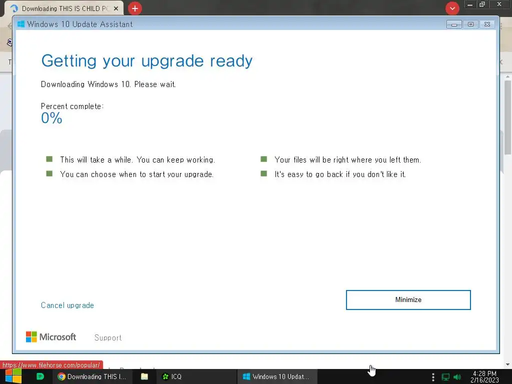Click the 0% percent complete value

click(x=51, y=118)
